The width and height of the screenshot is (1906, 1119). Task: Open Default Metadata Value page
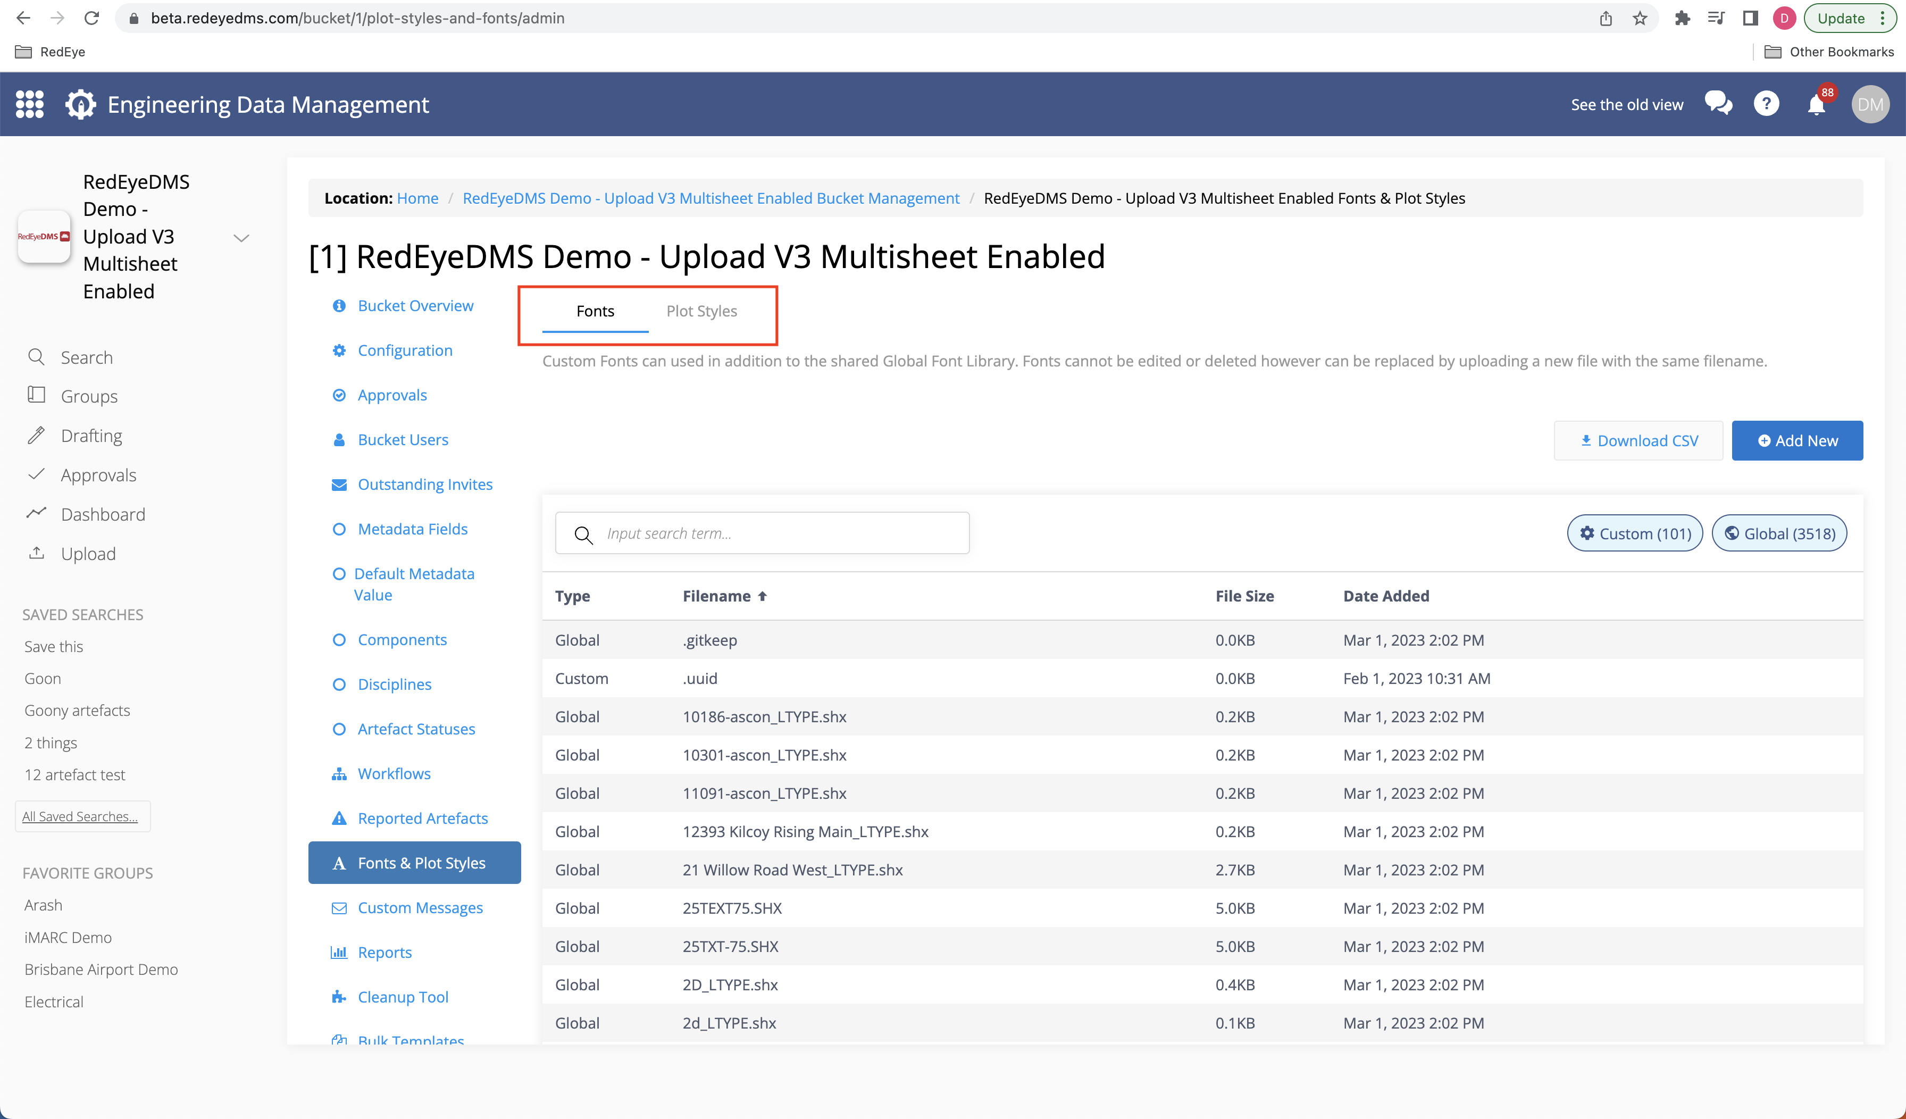tap(414, 584)
